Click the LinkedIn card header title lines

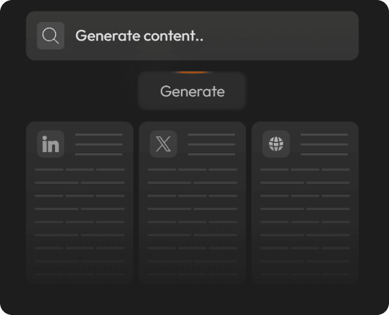tap(98, 144)
